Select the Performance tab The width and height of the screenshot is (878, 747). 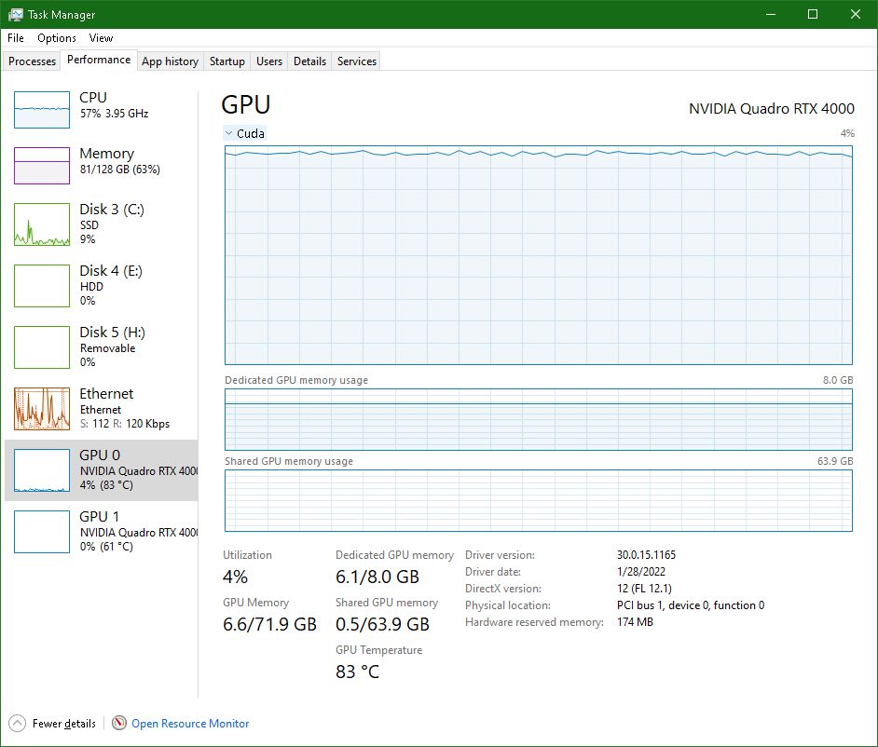(x=99, y=60)
